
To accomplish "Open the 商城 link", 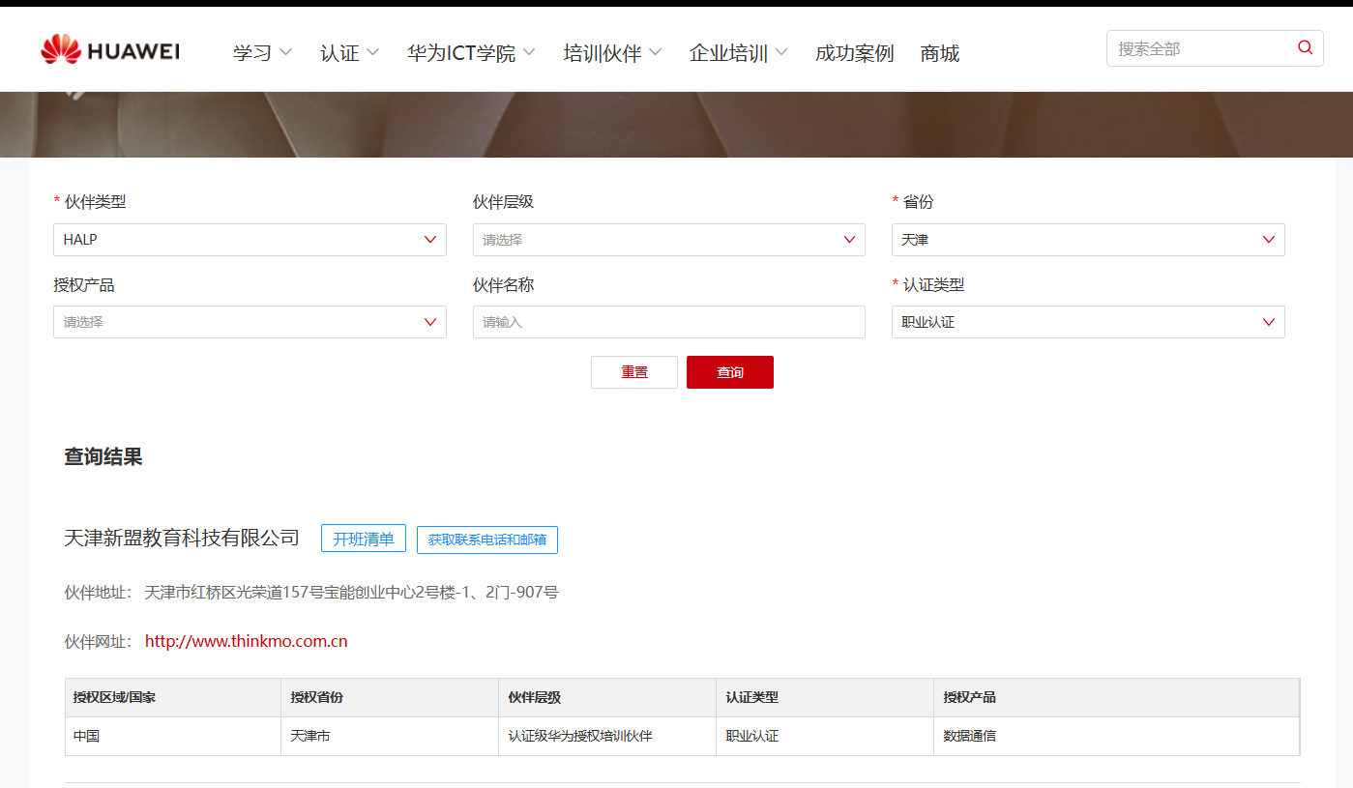I will (x=940, y=53).
